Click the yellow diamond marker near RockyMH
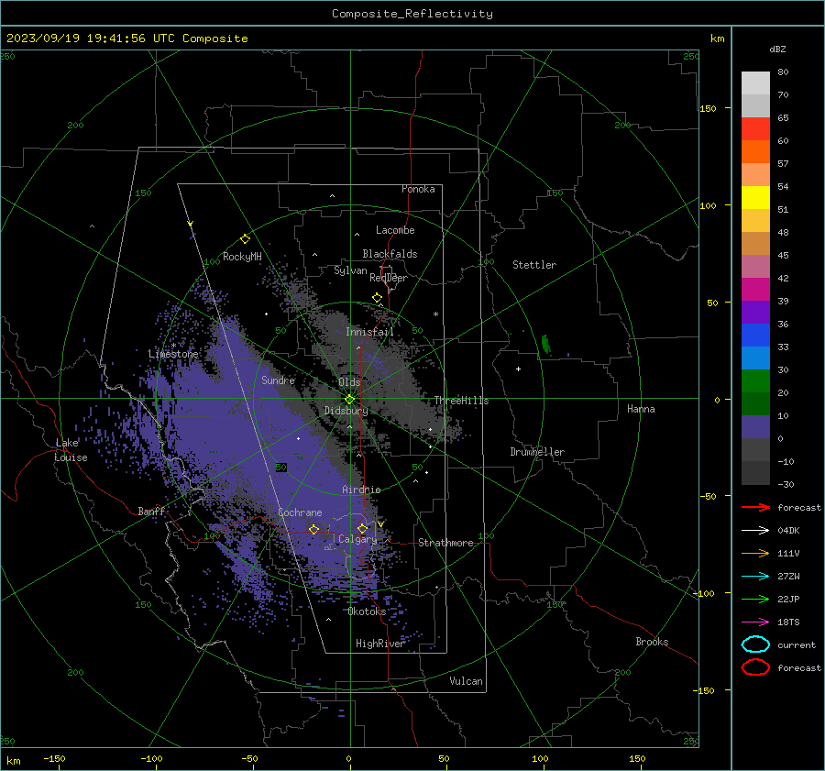 245,239
